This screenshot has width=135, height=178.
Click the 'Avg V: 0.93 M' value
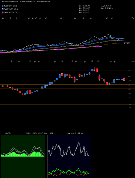[x=106, y=6]
